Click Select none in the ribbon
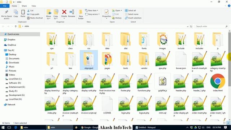The image size is (231, 130). pos(131,14)
